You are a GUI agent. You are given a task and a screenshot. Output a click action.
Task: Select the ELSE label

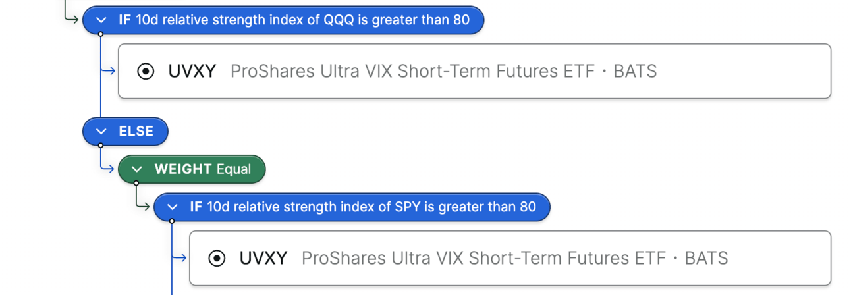[136, 132]
